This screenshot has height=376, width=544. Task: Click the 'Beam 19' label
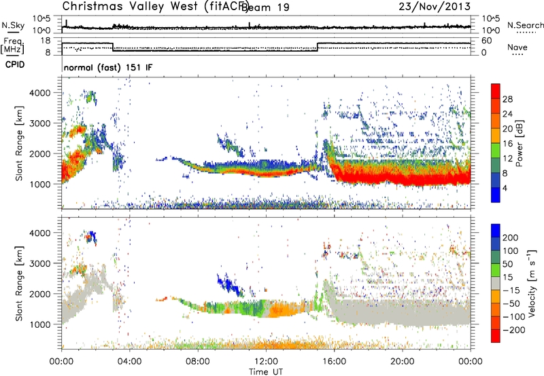[265, 7]
